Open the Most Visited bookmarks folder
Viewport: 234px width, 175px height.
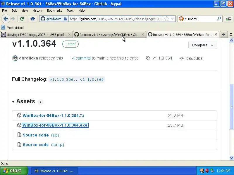(x=12, y=28)
